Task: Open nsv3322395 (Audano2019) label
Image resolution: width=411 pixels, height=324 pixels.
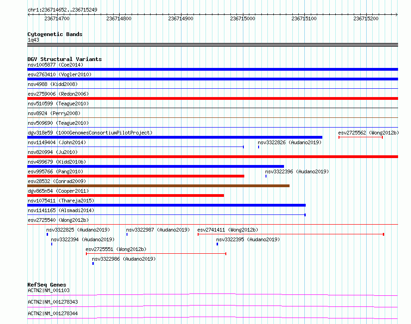Action: click(x=248, y=239)
